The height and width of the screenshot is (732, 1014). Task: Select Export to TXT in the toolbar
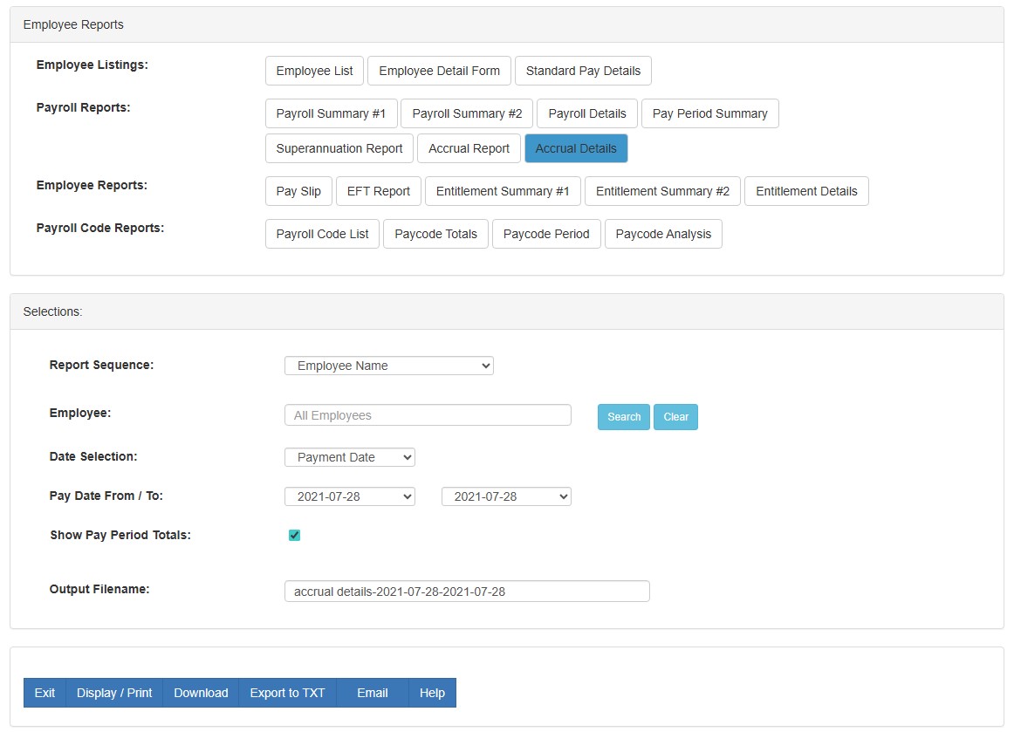[x=287, y=693]
